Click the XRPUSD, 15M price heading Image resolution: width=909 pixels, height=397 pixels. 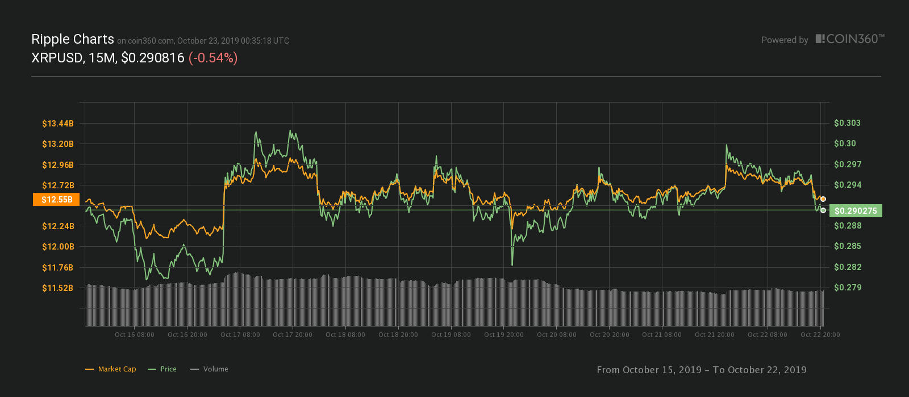(x=108, y=58)
